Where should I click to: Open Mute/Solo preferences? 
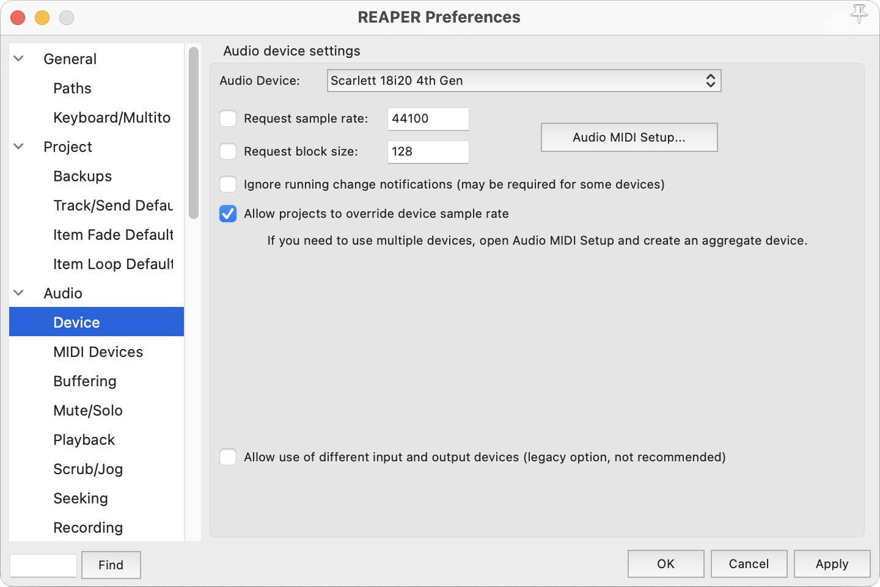tap(88, 411)
